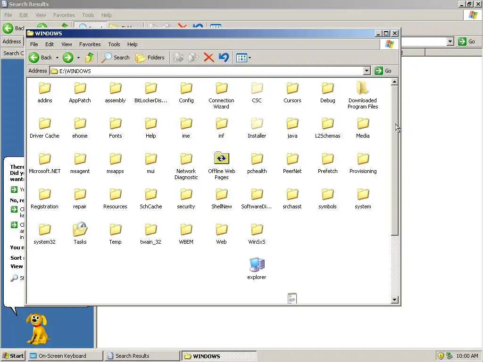Open Favorites menu in WINDOWS window
The width and height of the screenshot is (483, 362).
pos(90,44)
